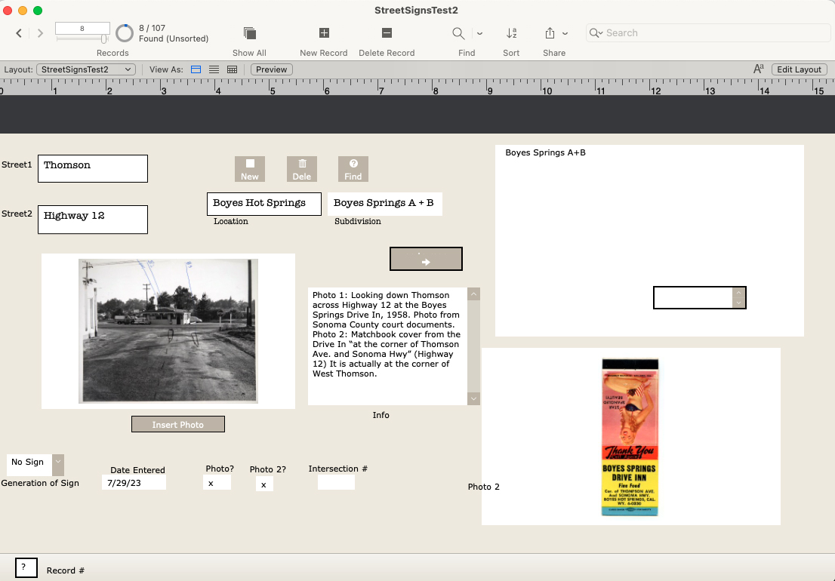Open the Share icon in toolbar
Image resolution: width=835 pixels, height=581 pixels.
[550, 33]
